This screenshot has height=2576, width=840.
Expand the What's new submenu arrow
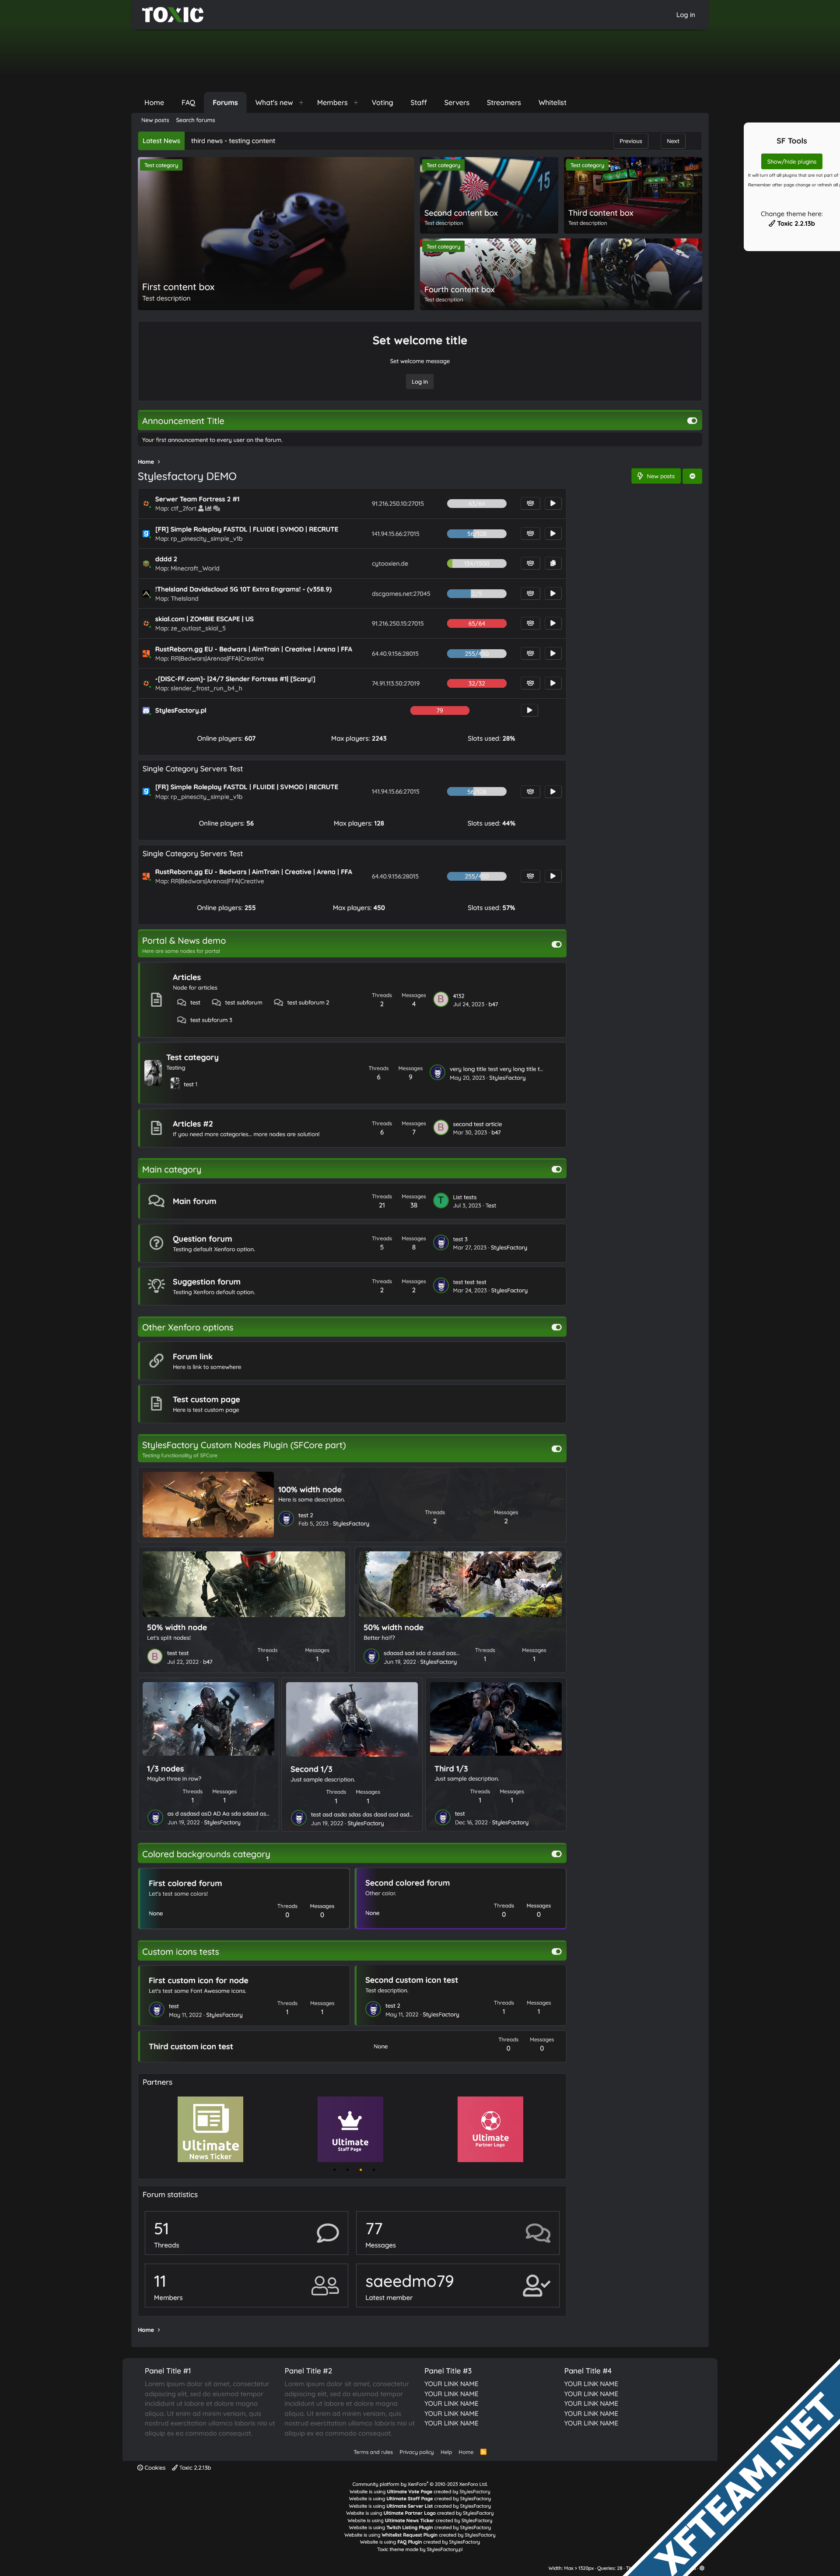(301, 102)
